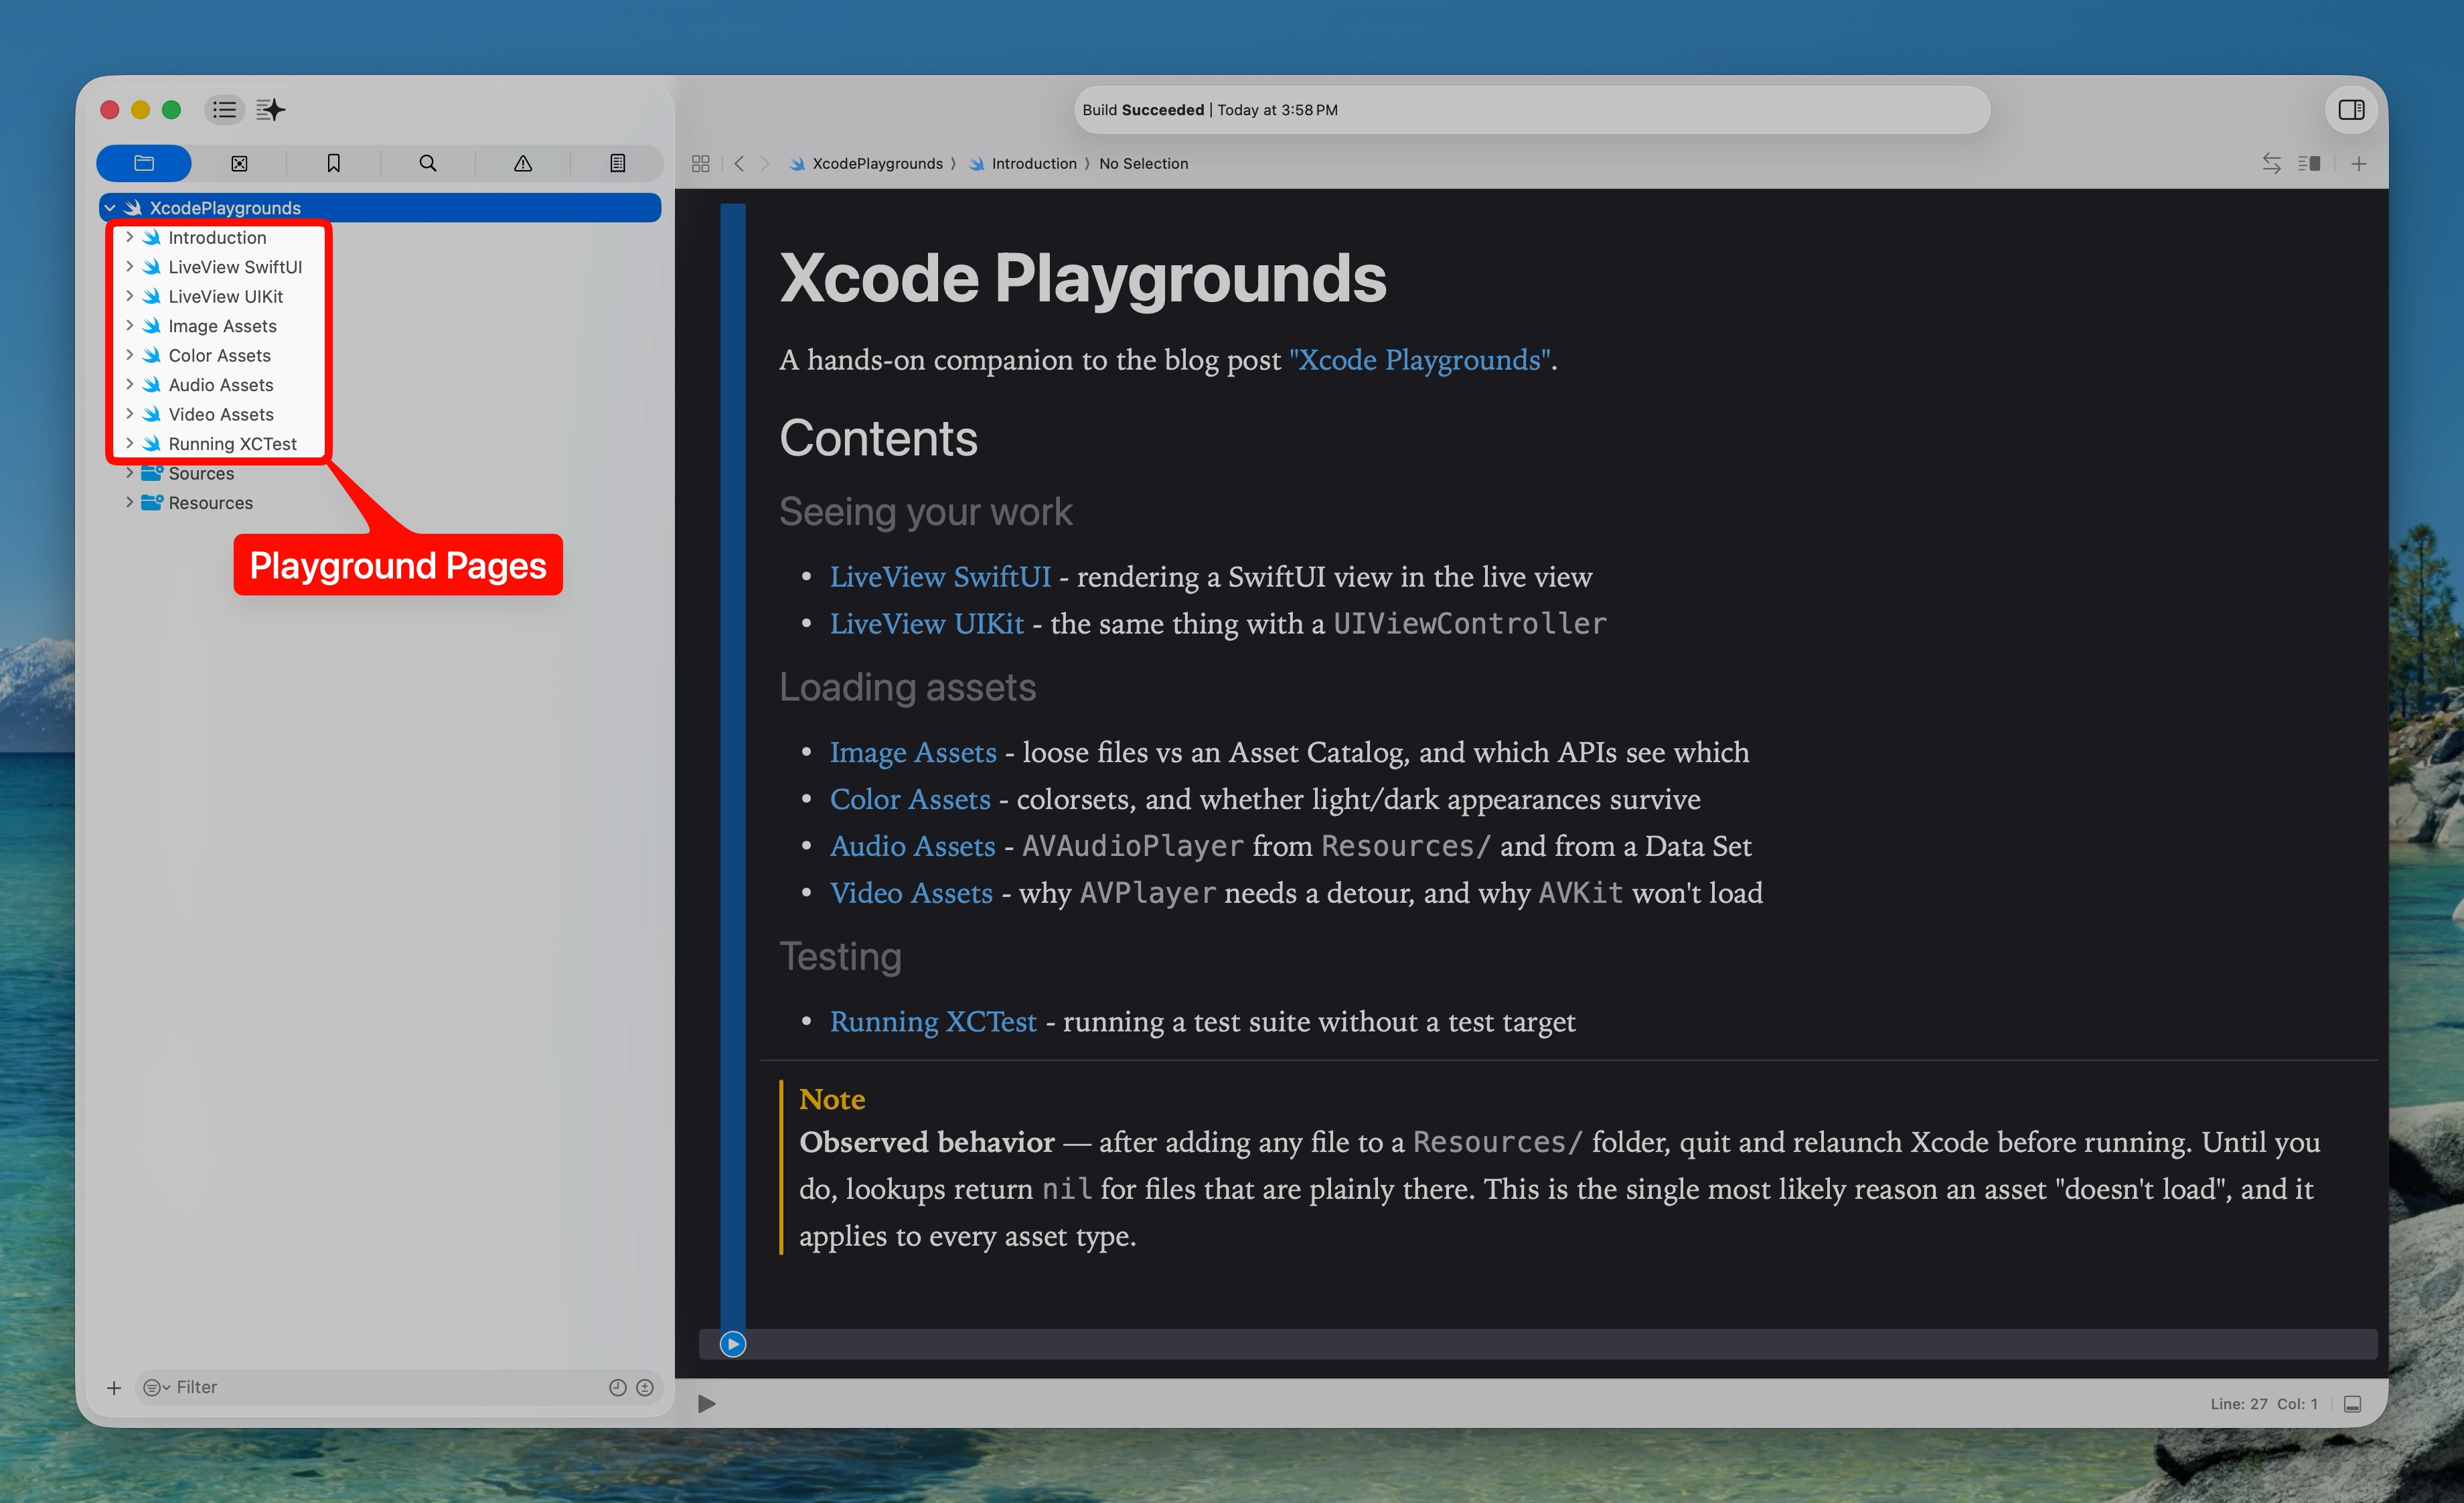The width and height of the screenshot is (2464, 1503).
Task: Toggle source-controlled files filter icon
Action: point(645,1387)
